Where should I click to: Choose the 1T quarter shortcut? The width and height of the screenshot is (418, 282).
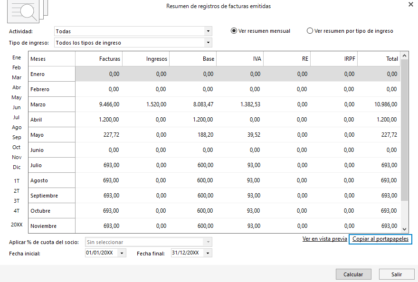click(17, 181)
